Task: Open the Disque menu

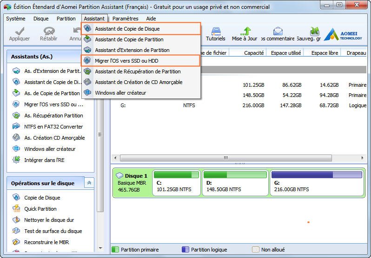Action: pyautogui.click(x=41, y=19)
